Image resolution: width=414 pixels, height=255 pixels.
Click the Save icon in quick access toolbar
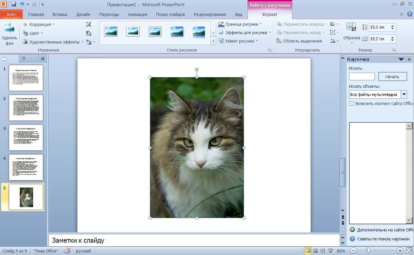13,4
